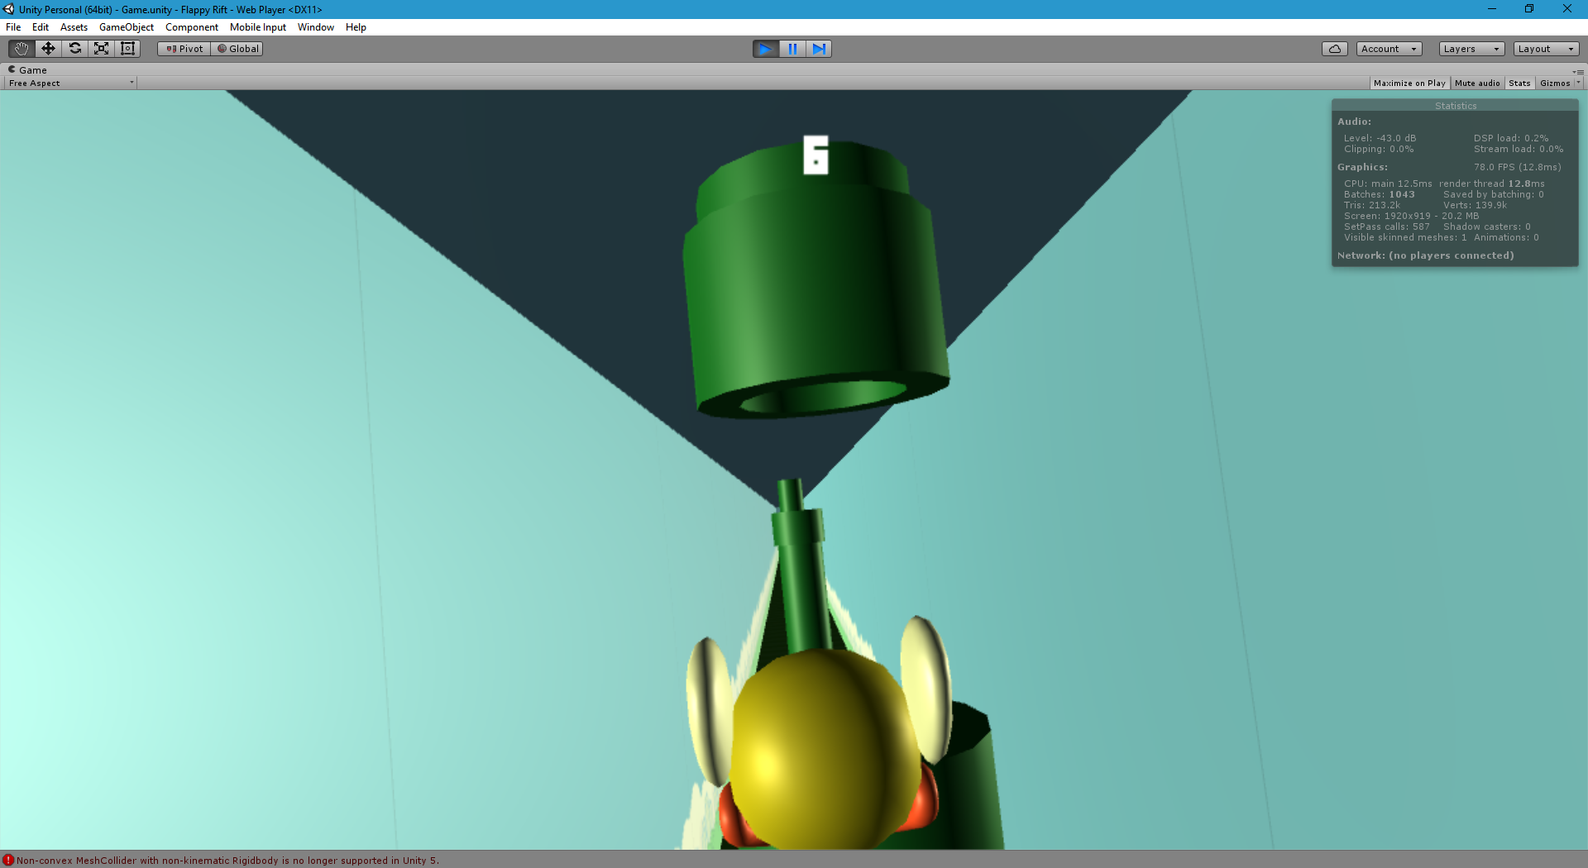
Task: Click the 'Level: -43.0 dB' audio readout
Action: coord(1380,138)
